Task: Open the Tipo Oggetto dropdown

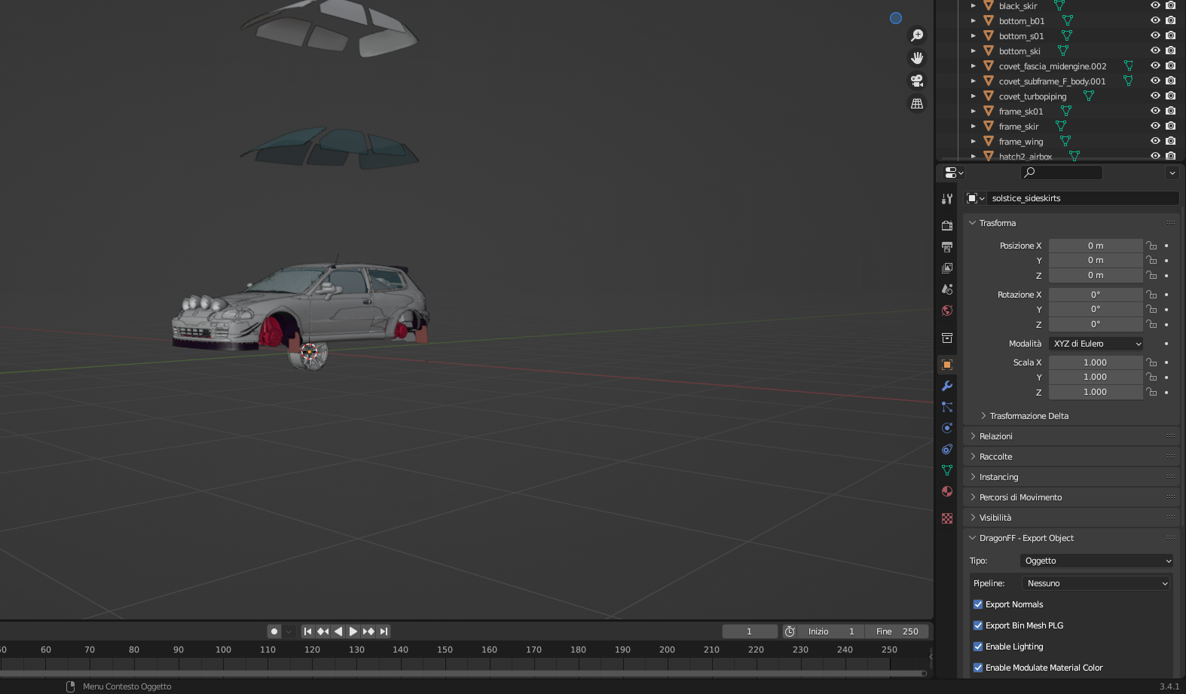Action: coord(1096,561)
